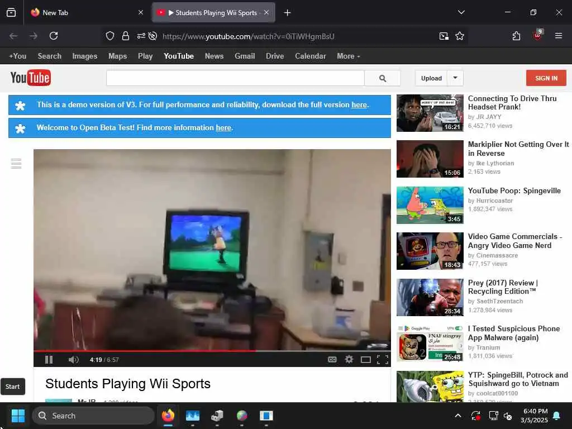Pause the video playback
Screen dimensions: 572x429
[49, 360]
